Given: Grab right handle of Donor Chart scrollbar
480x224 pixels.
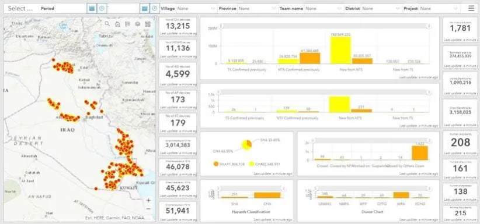Looking at the screenshot, I should [429, 189].
